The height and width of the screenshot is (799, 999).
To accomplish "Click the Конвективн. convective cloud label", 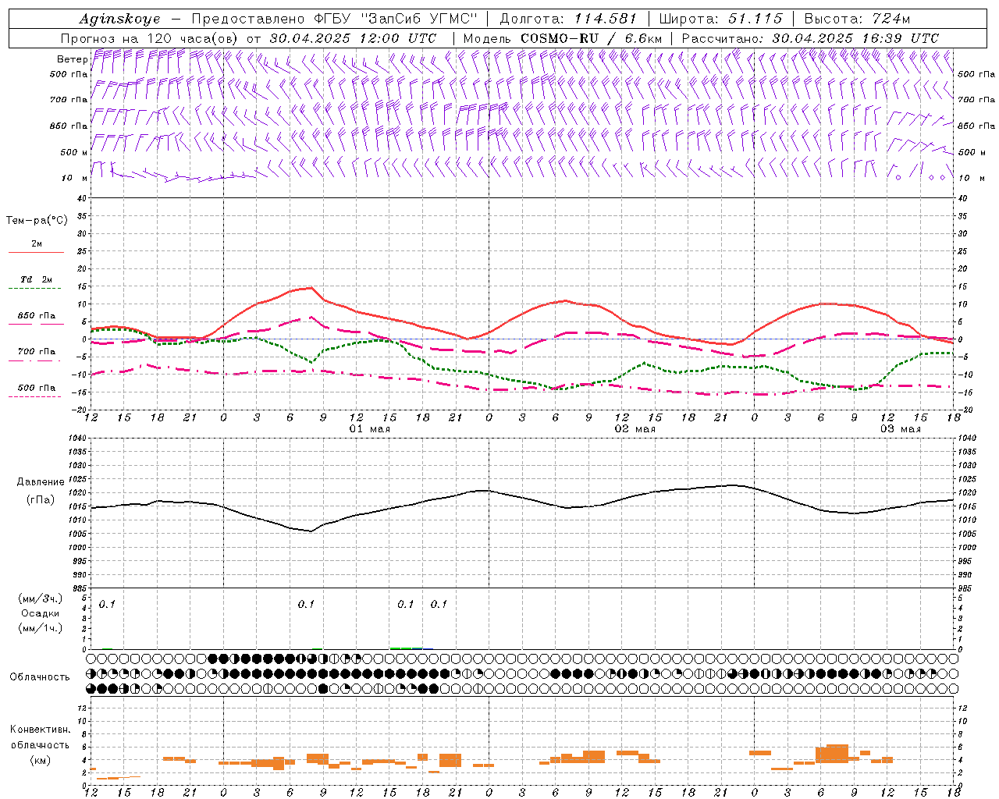I will (40, 730).
